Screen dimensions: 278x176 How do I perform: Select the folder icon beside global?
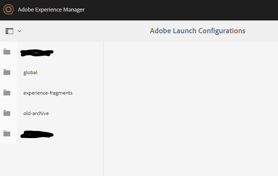point(7,72)
